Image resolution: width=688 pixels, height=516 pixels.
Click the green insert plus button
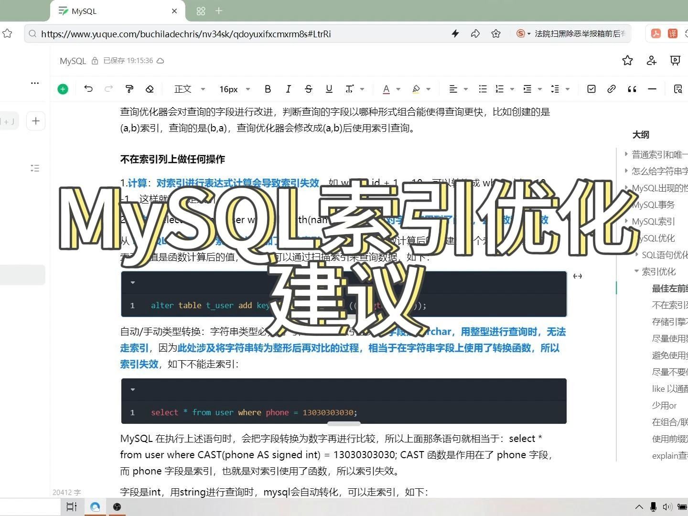(63, 89)
